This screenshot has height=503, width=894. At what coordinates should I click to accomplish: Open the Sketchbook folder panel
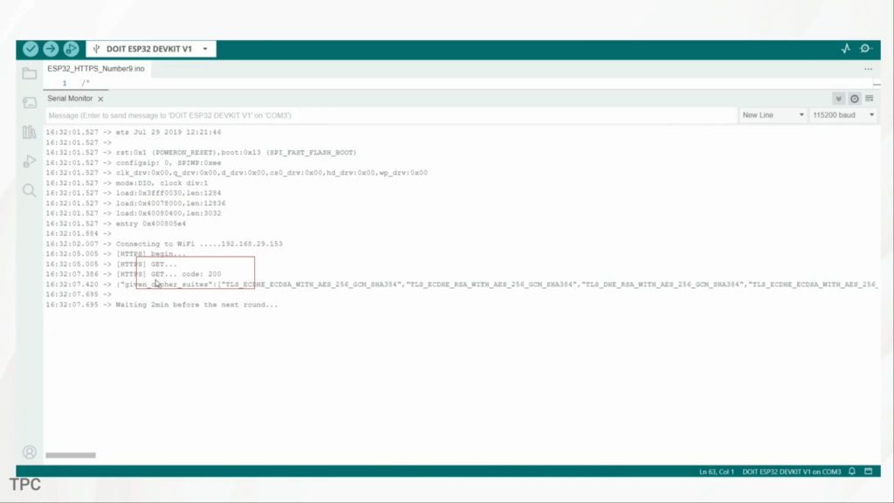pos(30,73)
